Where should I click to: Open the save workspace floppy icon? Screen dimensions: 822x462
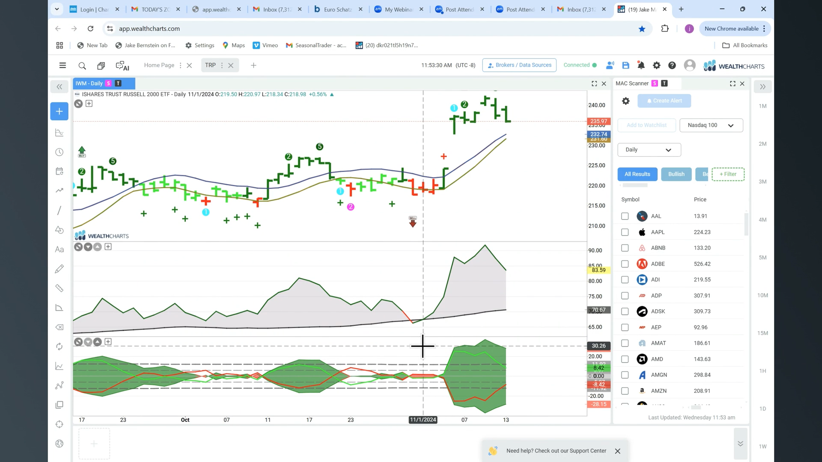pyautogui.click(x=625, y=65)
